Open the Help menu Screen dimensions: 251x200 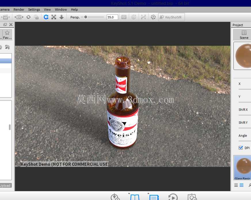tap(74, 9)
